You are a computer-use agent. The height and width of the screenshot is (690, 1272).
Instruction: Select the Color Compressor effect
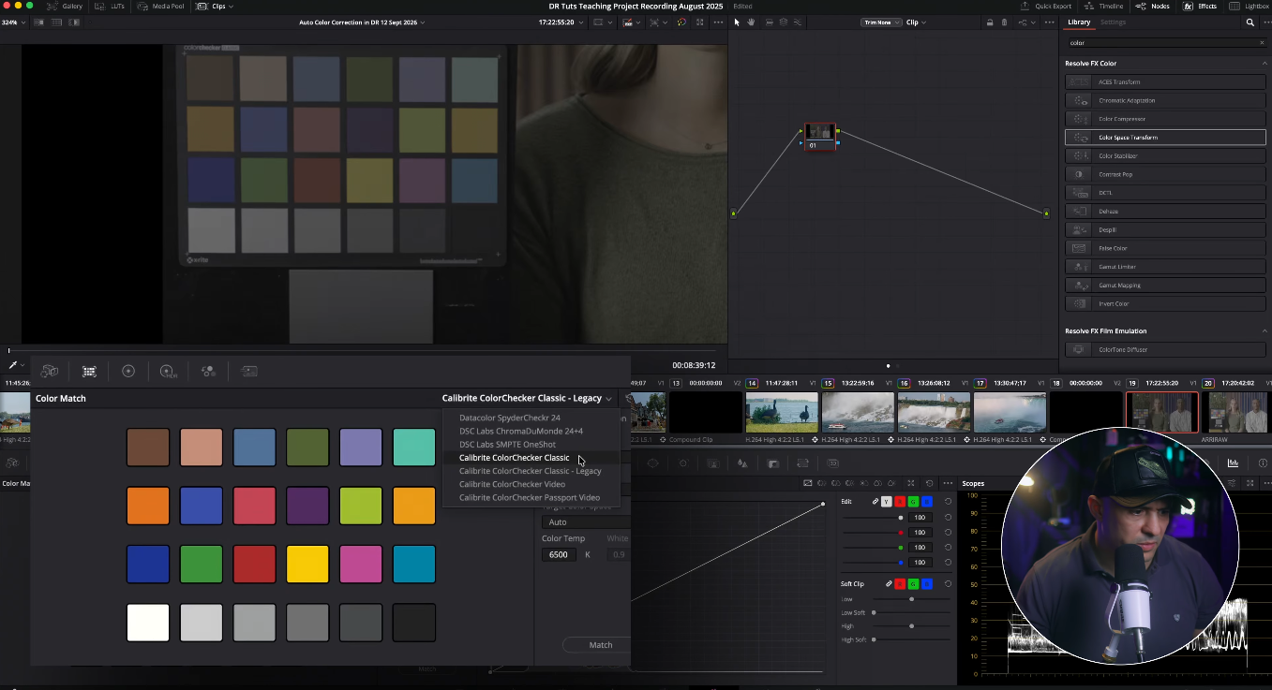(x=1165, y=119)
